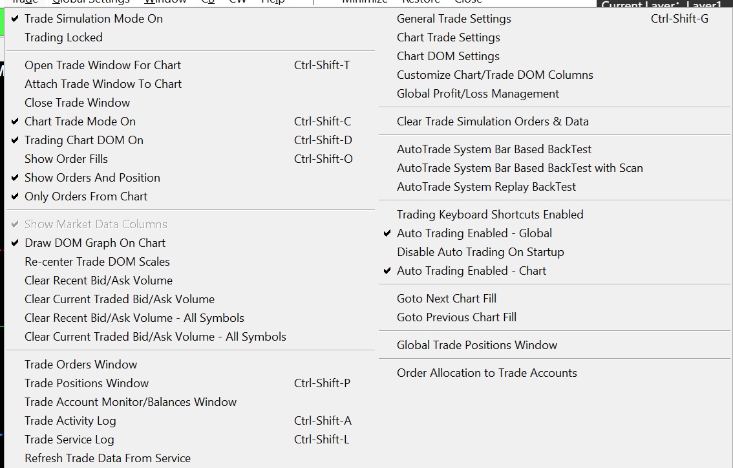Uncheck Trading Chart DOM On
Screen dimensions: 733x468
click(x=84, y=140)
